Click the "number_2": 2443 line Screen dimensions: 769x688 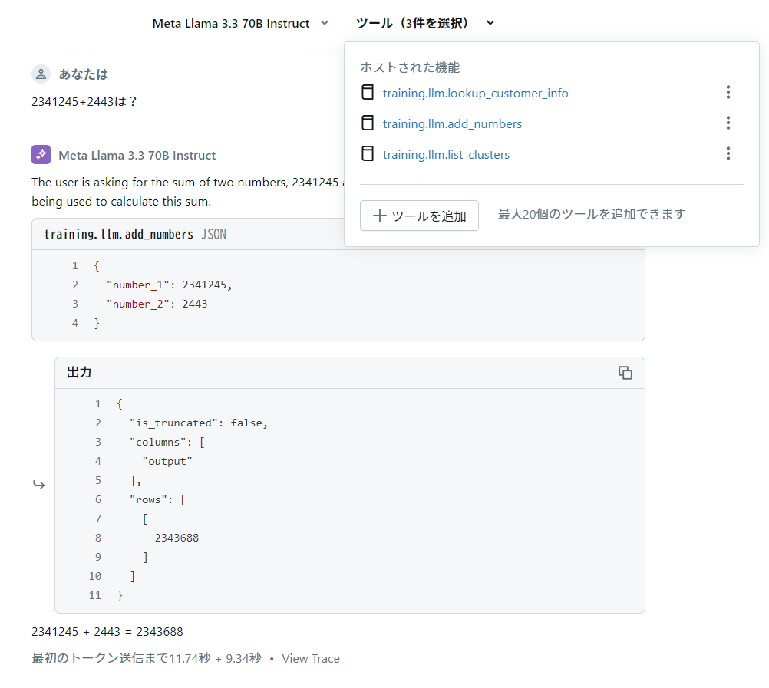coord(157,304)
